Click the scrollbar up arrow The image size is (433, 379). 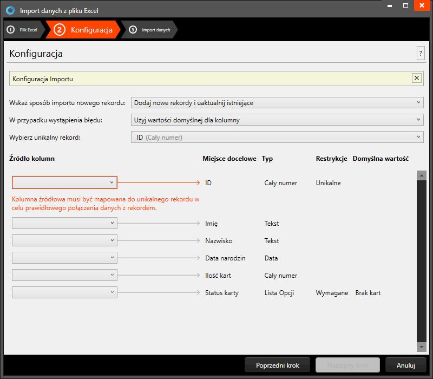coord(422,175)
